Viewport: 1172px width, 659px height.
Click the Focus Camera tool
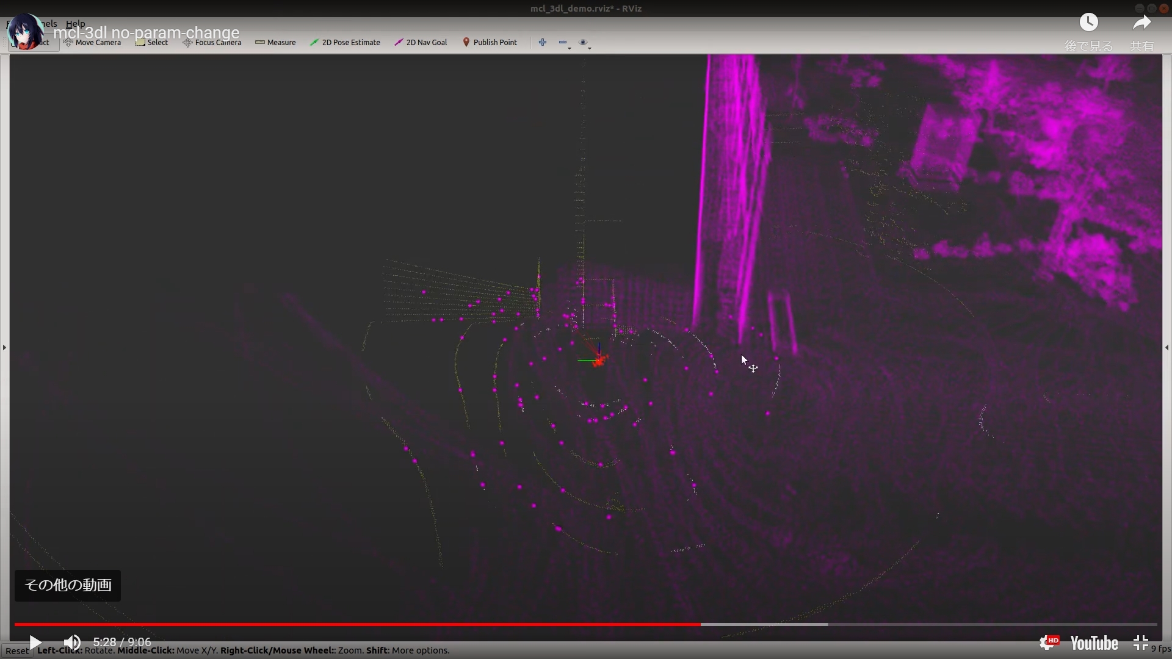pos(212,42)
